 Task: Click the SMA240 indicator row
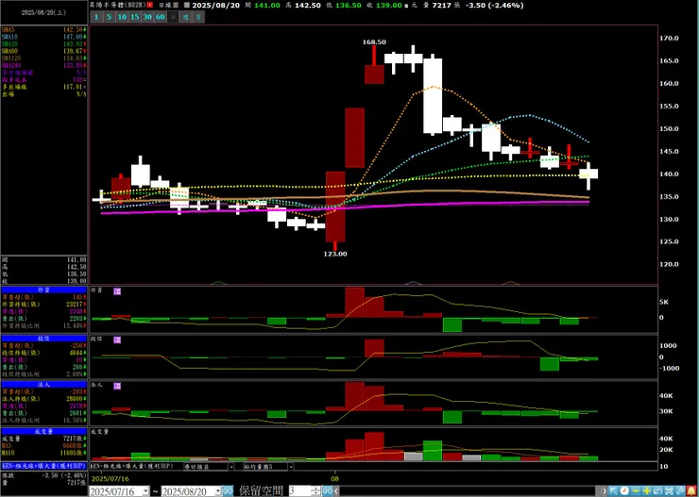43,65
